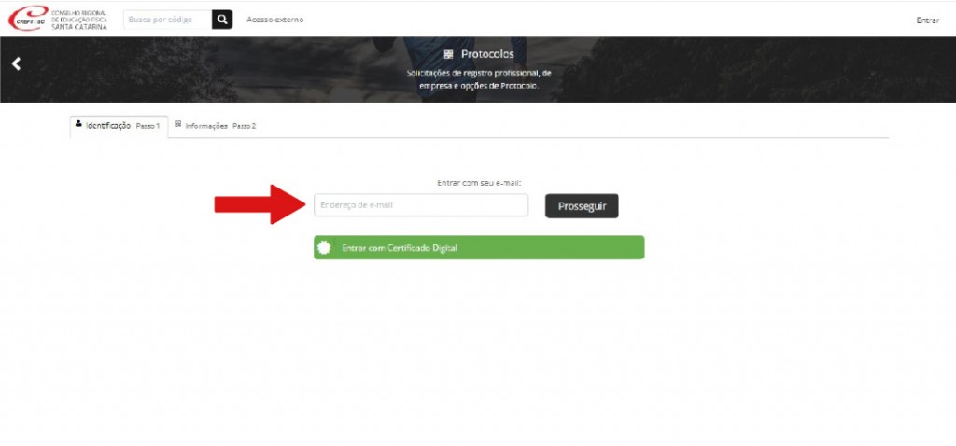Click the Conselho Regional Santa Catarina text
The image size is (956, 446).
pyautogui.click(x=78, y=20)
